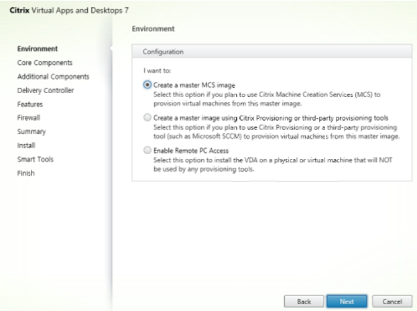Jump to Core Components step
Viewport: 417px width, 311px height.
click(45, 63)
